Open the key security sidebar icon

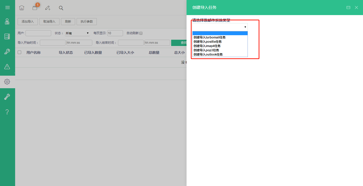click(x=7, y=52)
